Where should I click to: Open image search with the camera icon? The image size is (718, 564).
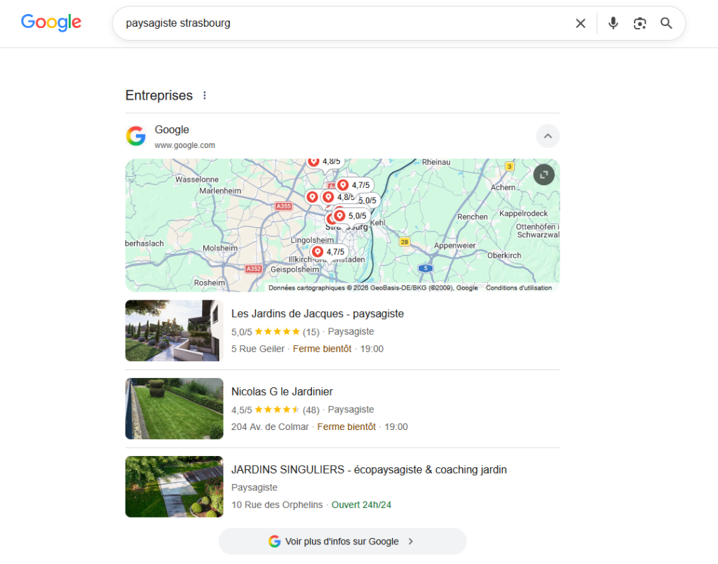tap(639, 23)
